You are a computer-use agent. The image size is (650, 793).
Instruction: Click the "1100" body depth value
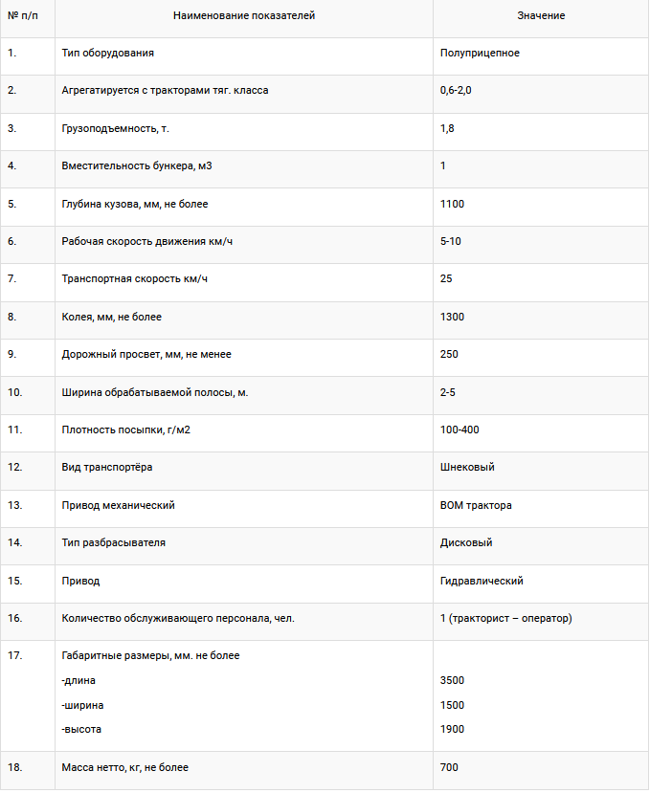coord(452,204)
